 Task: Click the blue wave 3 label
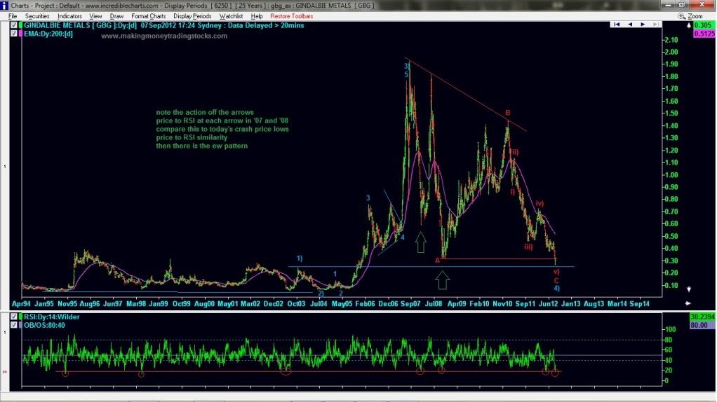point(368,198)
